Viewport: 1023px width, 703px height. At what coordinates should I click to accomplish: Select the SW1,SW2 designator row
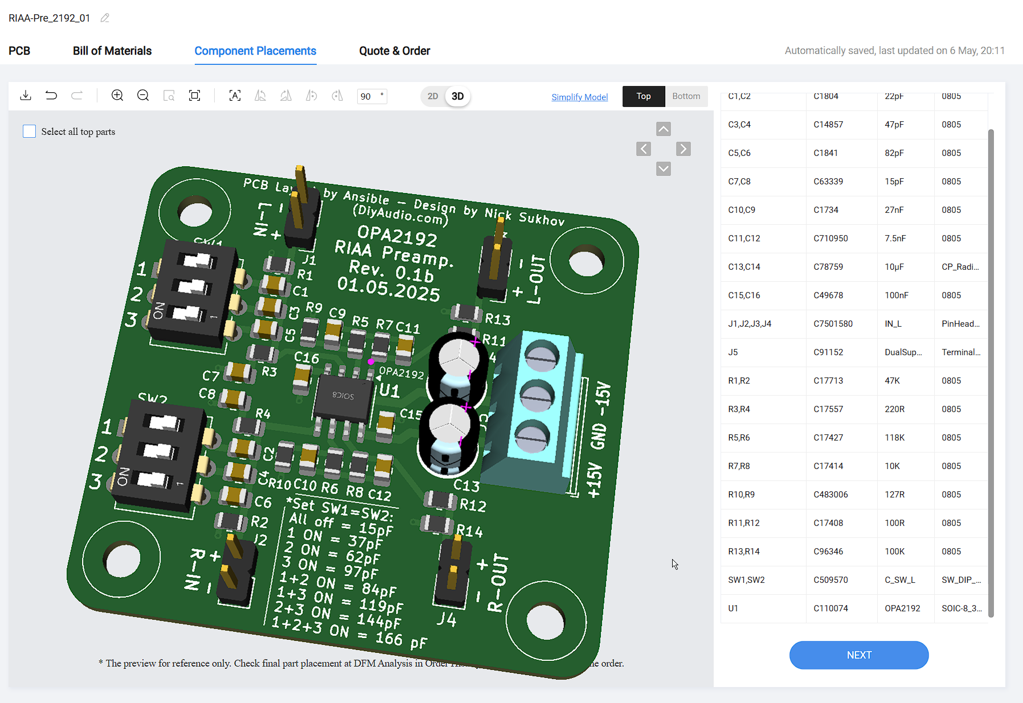(854, 580)
